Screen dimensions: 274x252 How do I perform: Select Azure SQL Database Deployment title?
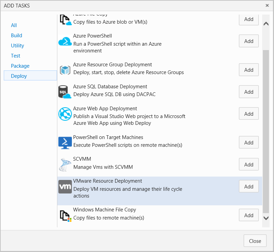click(110, 87)
